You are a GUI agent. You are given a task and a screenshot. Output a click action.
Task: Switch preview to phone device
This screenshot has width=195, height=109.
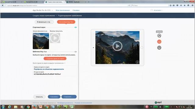(x=159, y=36)
